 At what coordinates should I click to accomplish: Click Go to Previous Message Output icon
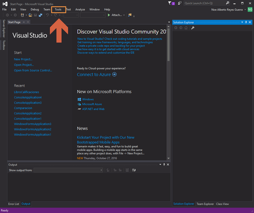click(115, 170)
